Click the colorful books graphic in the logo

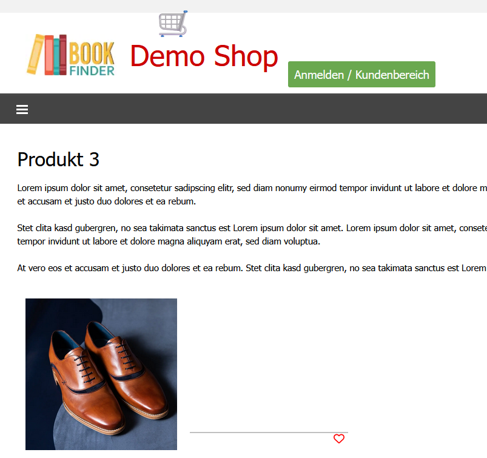pyautogui.click(x=47, y=55)
